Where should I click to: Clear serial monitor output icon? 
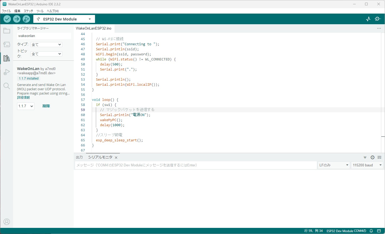coord(379,157)
